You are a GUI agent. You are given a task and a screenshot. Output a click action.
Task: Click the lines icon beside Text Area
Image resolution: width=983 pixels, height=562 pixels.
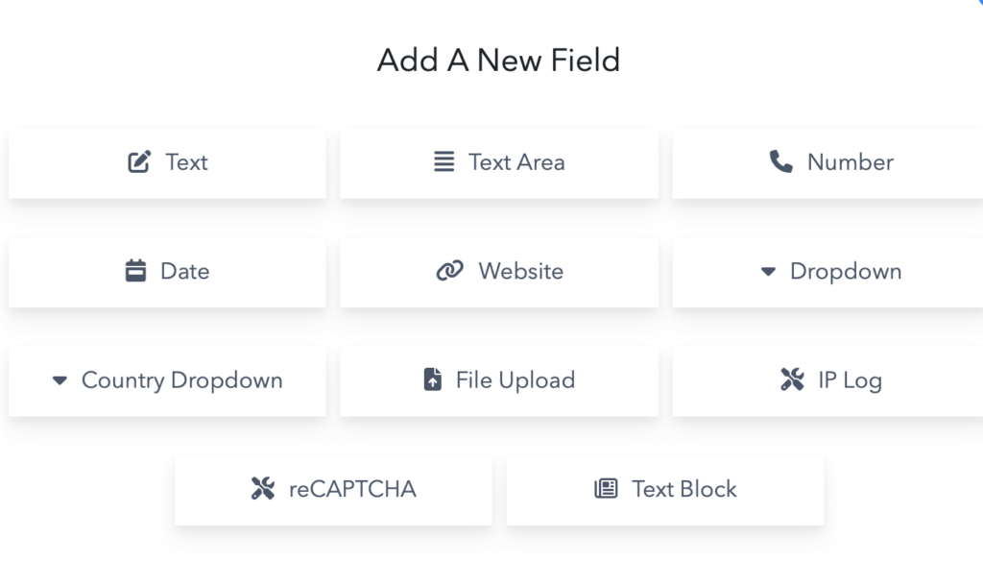point(444,162)
